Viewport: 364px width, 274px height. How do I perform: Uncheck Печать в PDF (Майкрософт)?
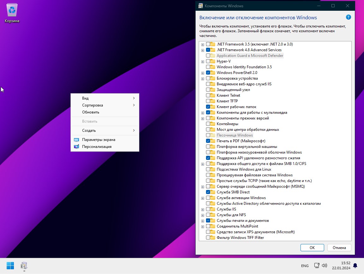pos(208,141)
